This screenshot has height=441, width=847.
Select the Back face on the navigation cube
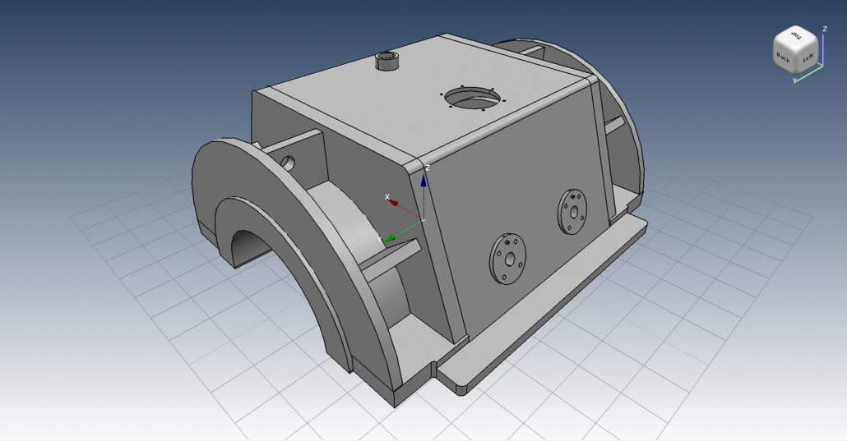785,58
